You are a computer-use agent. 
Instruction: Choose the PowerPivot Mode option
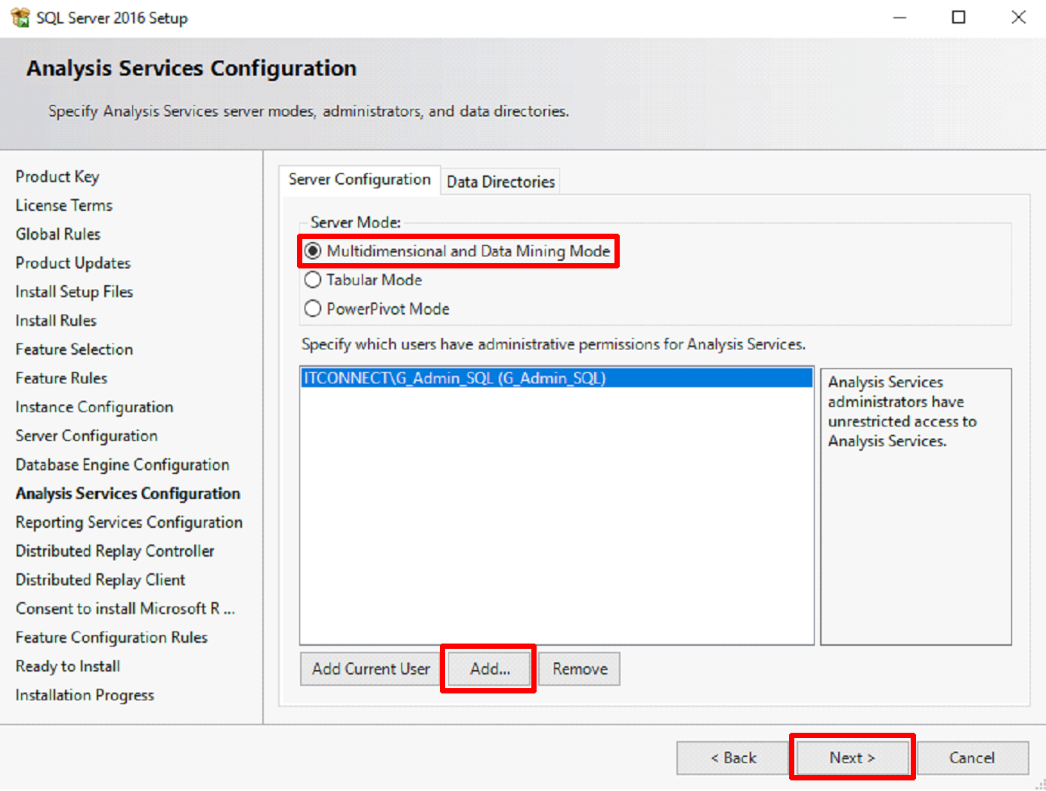(313, 309)
